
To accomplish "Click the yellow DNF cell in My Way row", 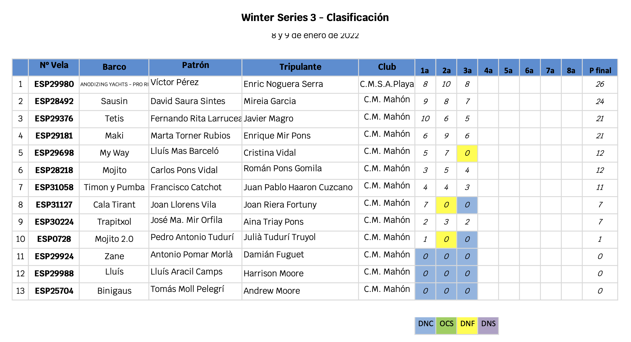I will point(467,153).
